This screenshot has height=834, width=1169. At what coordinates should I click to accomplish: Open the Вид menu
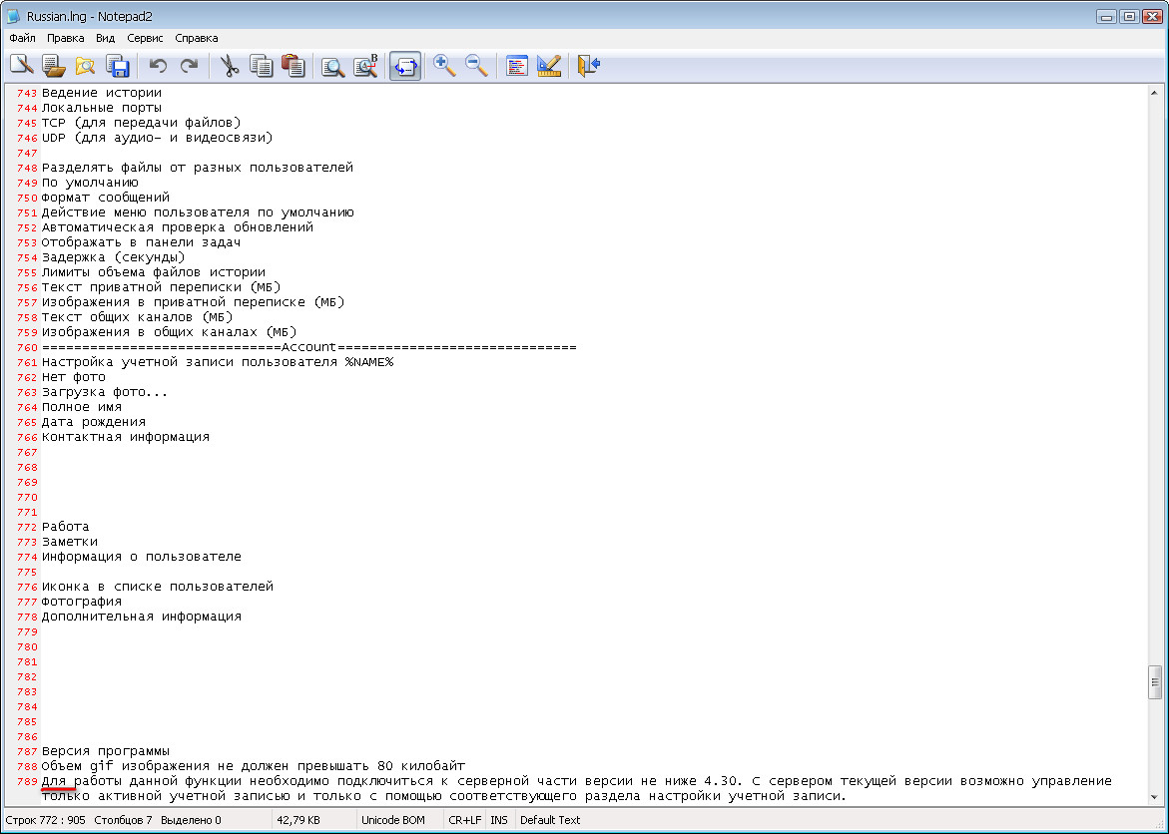click(x=106, y=38)
